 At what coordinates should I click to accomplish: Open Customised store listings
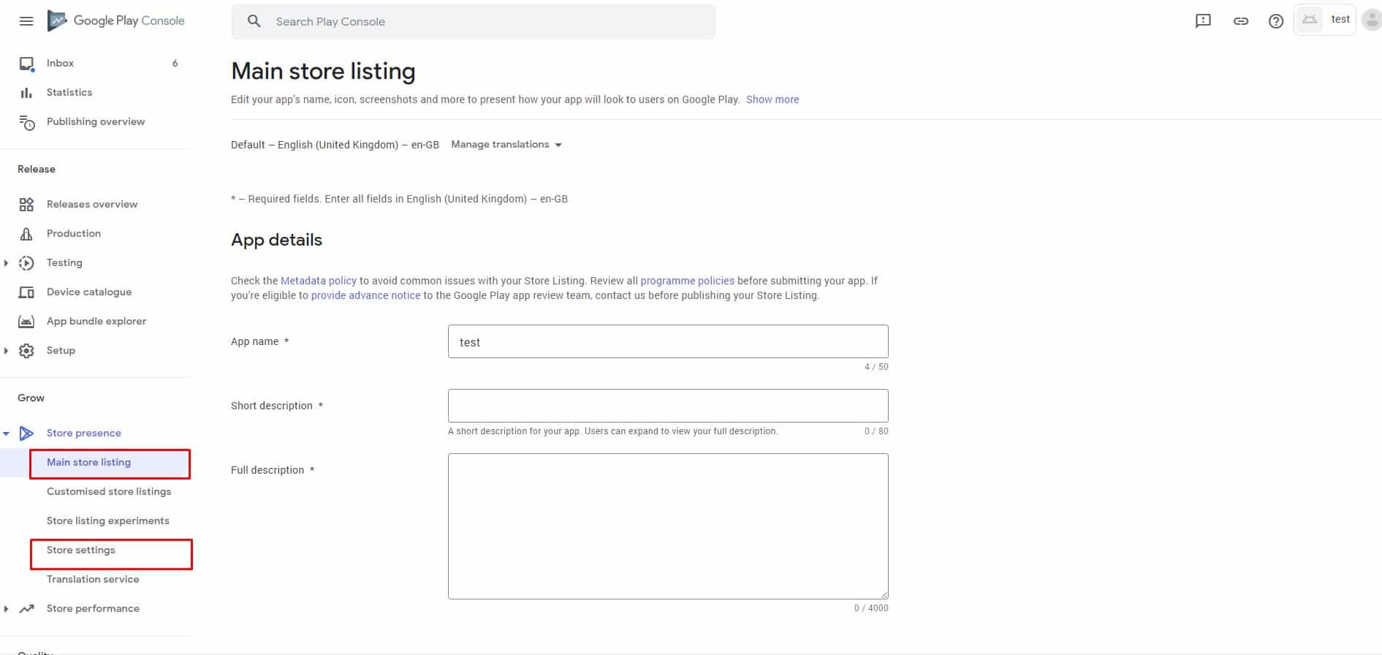(x=109, y=492)
